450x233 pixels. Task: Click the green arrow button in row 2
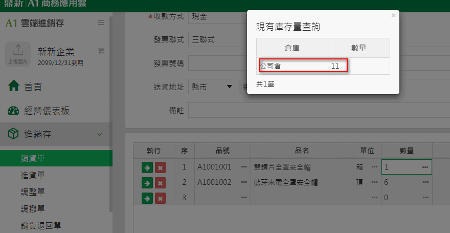[147, 183]
